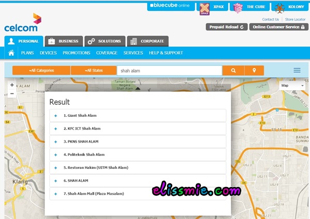Click the XPAX logo icon
Viewport: 310px width, 219px height.
click(205, 9)
